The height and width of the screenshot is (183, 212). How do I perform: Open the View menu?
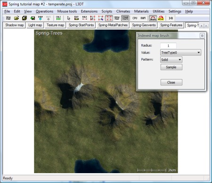pyautogui.click(x=28, y=11)
